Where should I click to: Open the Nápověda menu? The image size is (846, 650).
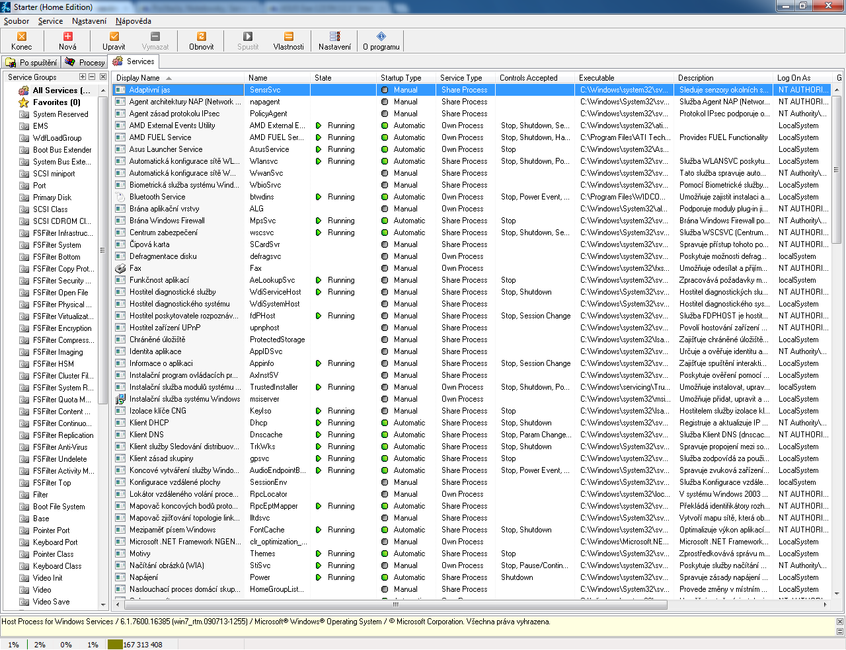(134, 21)
